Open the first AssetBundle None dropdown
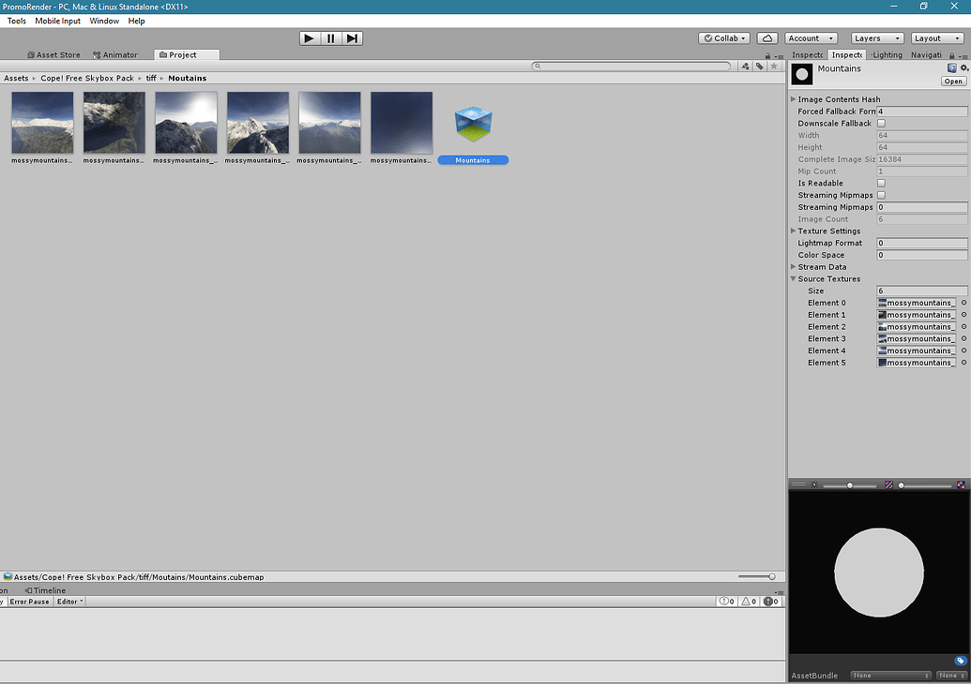Screen dimensions: 971x684 [x=889, y=675]
